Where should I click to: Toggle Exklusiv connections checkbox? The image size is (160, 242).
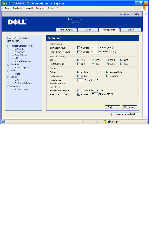[79, 76]
